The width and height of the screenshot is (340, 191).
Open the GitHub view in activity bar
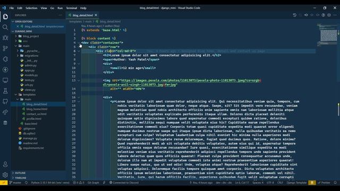click(5, 101)
